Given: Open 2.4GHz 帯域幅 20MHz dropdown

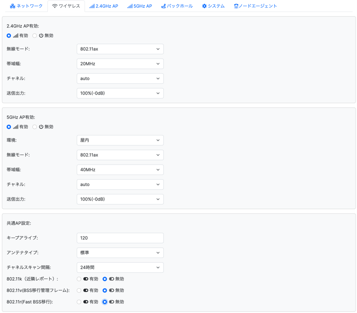Looking at the screenshot, I should point(120,64).
